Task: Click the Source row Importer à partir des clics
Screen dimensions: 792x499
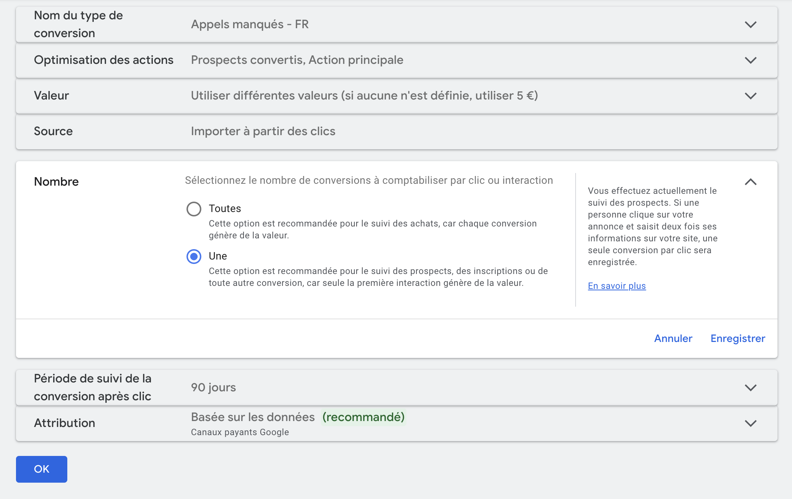Action: point(396,131)
